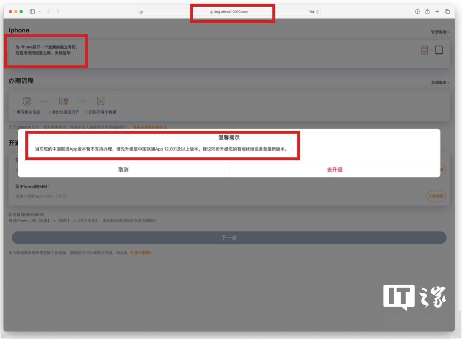Image resolution: width=462 pixels, height=339 pixels.
Task: Click 取消 in the dialog
Action: [123, 169]
